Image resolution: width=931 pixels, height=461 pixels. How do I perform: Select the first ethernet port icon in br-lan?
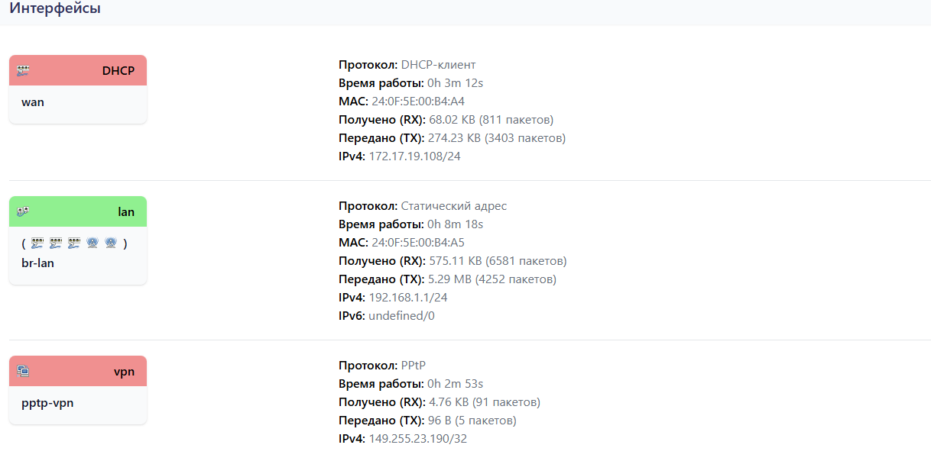pyautogui.click(x=37, y=243)
